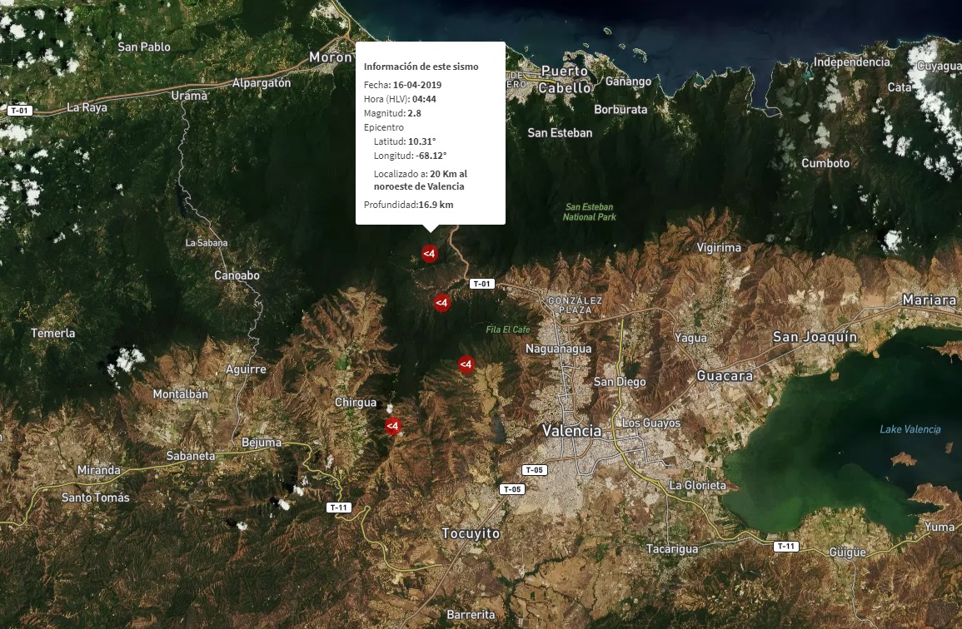Open the earthquake marker below Fila El Cafe

[466, 364]
